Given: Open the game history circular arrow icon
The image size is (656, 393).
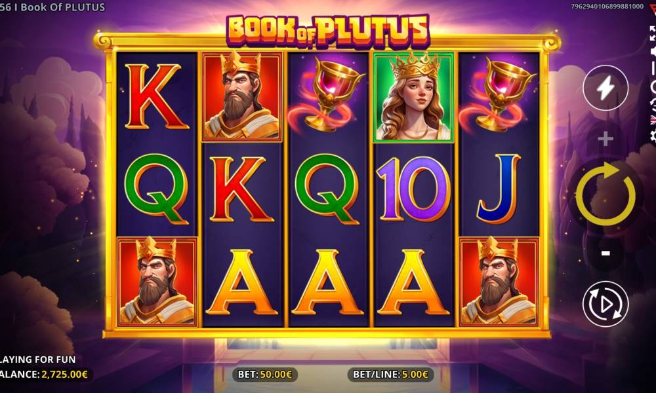Looking at the screenshot, I should point(653,103).
